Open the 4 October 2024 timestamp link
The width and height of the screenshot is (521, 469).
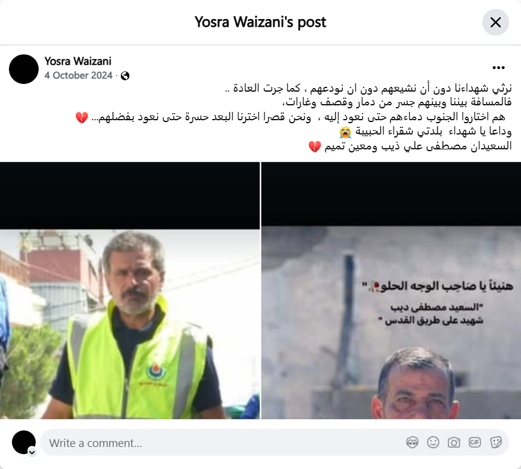click(79, 76)
